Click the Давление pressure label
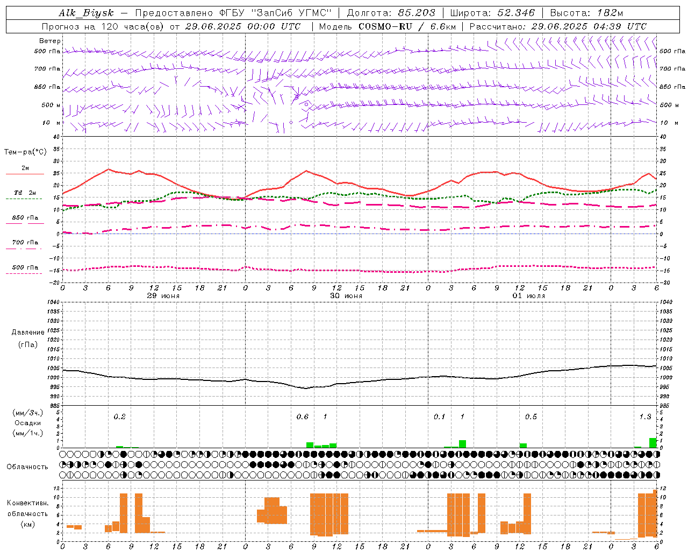The image size is (688, 551). click(28, 333)
